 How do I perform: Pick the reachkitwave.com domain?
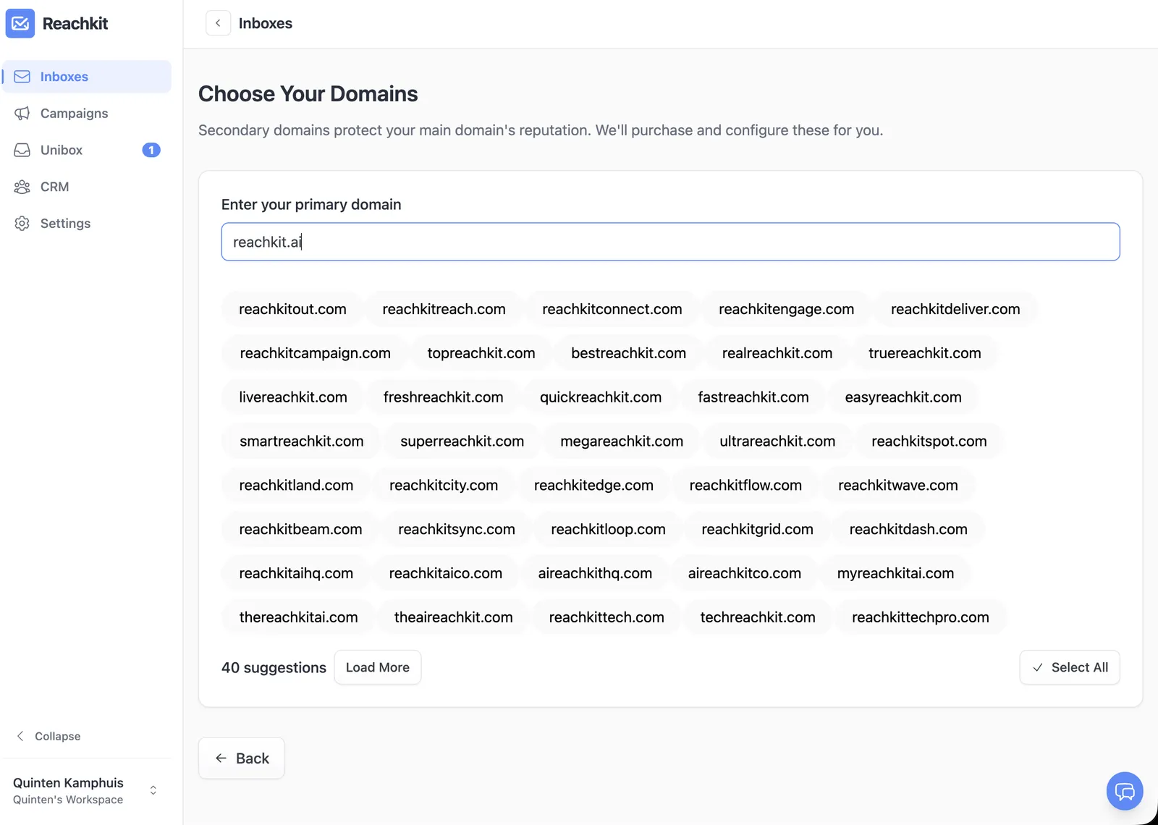pos(898,486)
